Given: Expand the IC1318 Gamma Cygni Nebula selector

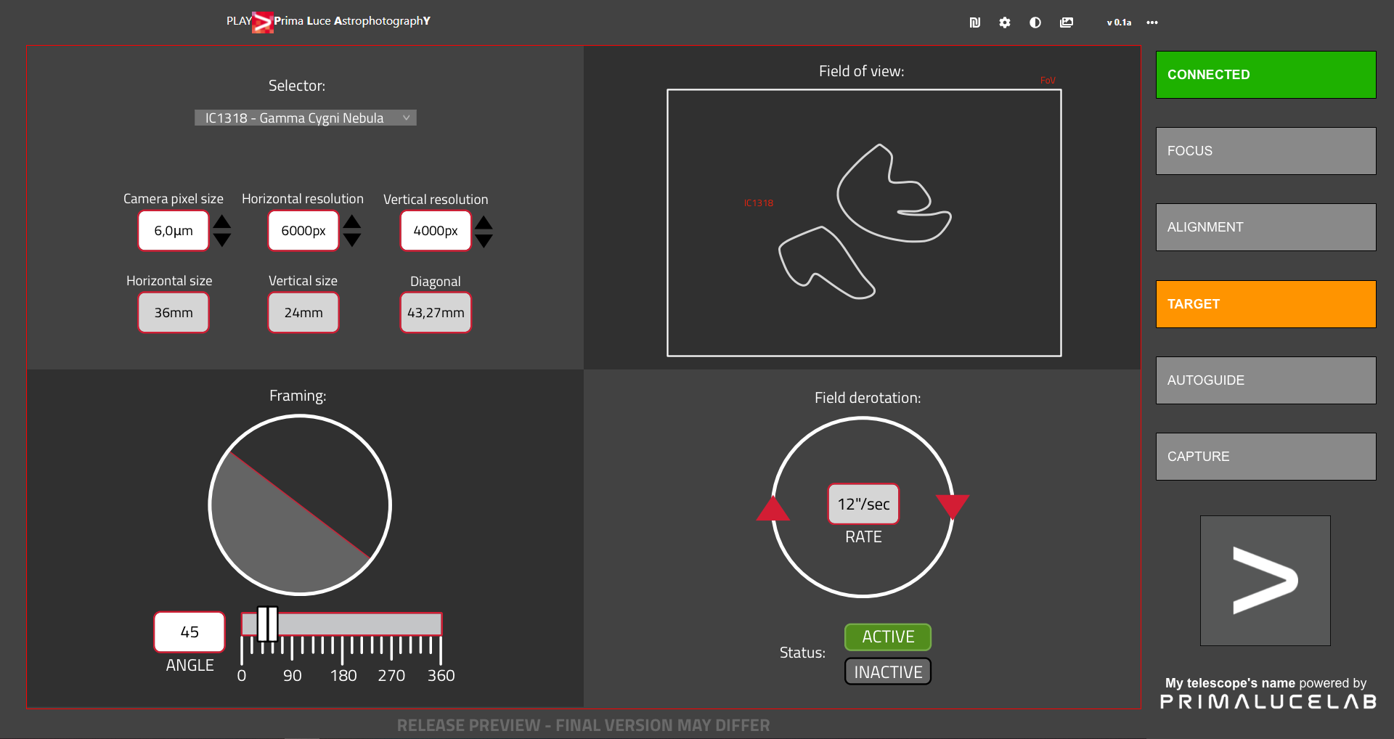Looking at the screenshot, I should [x=305, y=118].
